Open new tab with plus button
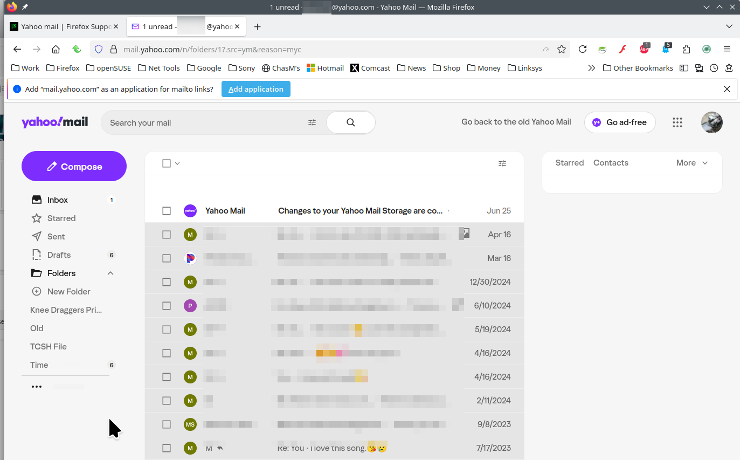This screenshot has width=740, height=460. tap(258, 26)
